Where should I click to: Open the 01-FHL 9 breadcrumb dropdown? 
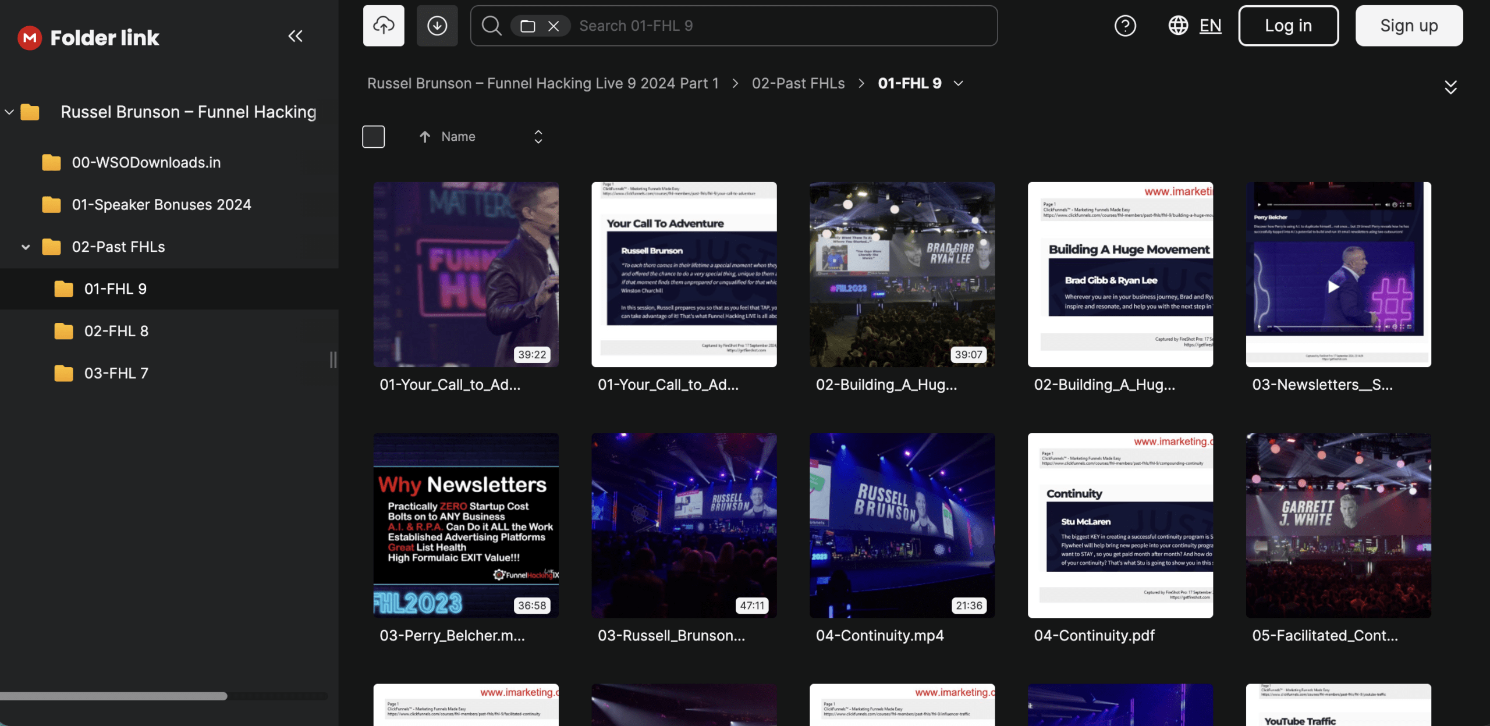(x=959, y=84)
